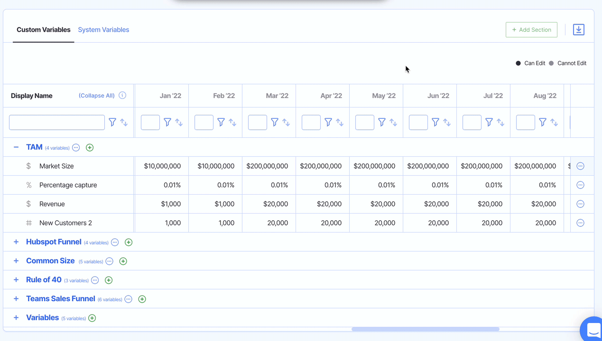The width and height of the screenshot is (602, 341).
Task: Click the horizontal scrollbar thumb
Action: (425, 329)
